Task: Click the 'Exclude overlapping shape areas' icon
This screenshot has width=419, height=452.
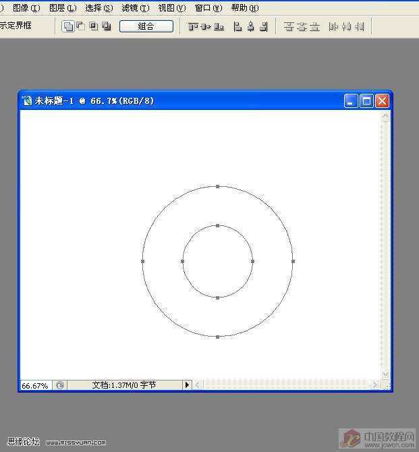Action: [106, 26]
